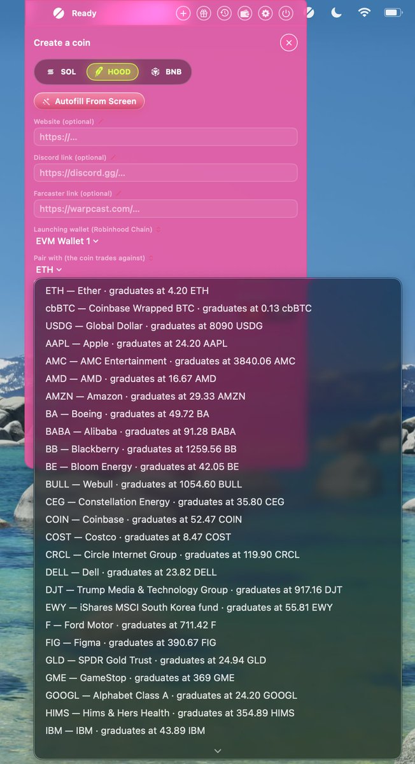
Task: Click the pencil icon beside Discord link
Action: [x=113, y=157]
